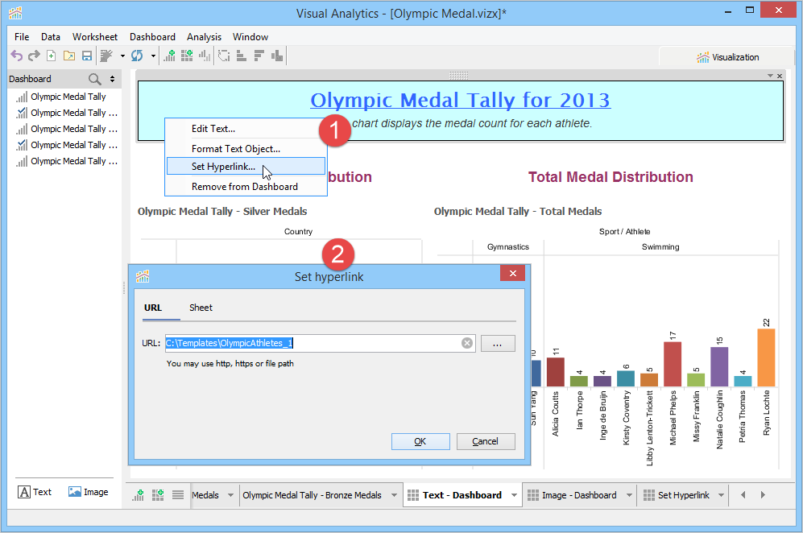Click the clear/brush tool icon in toolbar
The height and width of the screenshot is (533, 803).
click(106, 56)
